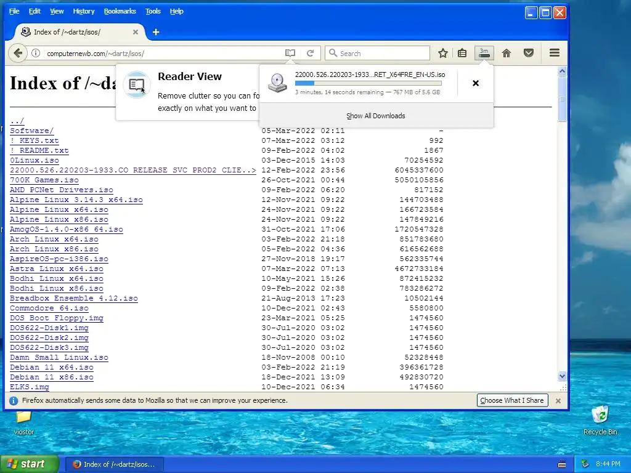
Task: Download ELKS.img
Action: tap(30, 387)
